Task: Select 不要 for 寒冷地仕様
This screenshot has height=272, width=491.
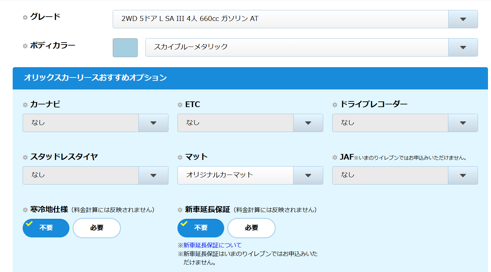Action: (x=46, y=228)
